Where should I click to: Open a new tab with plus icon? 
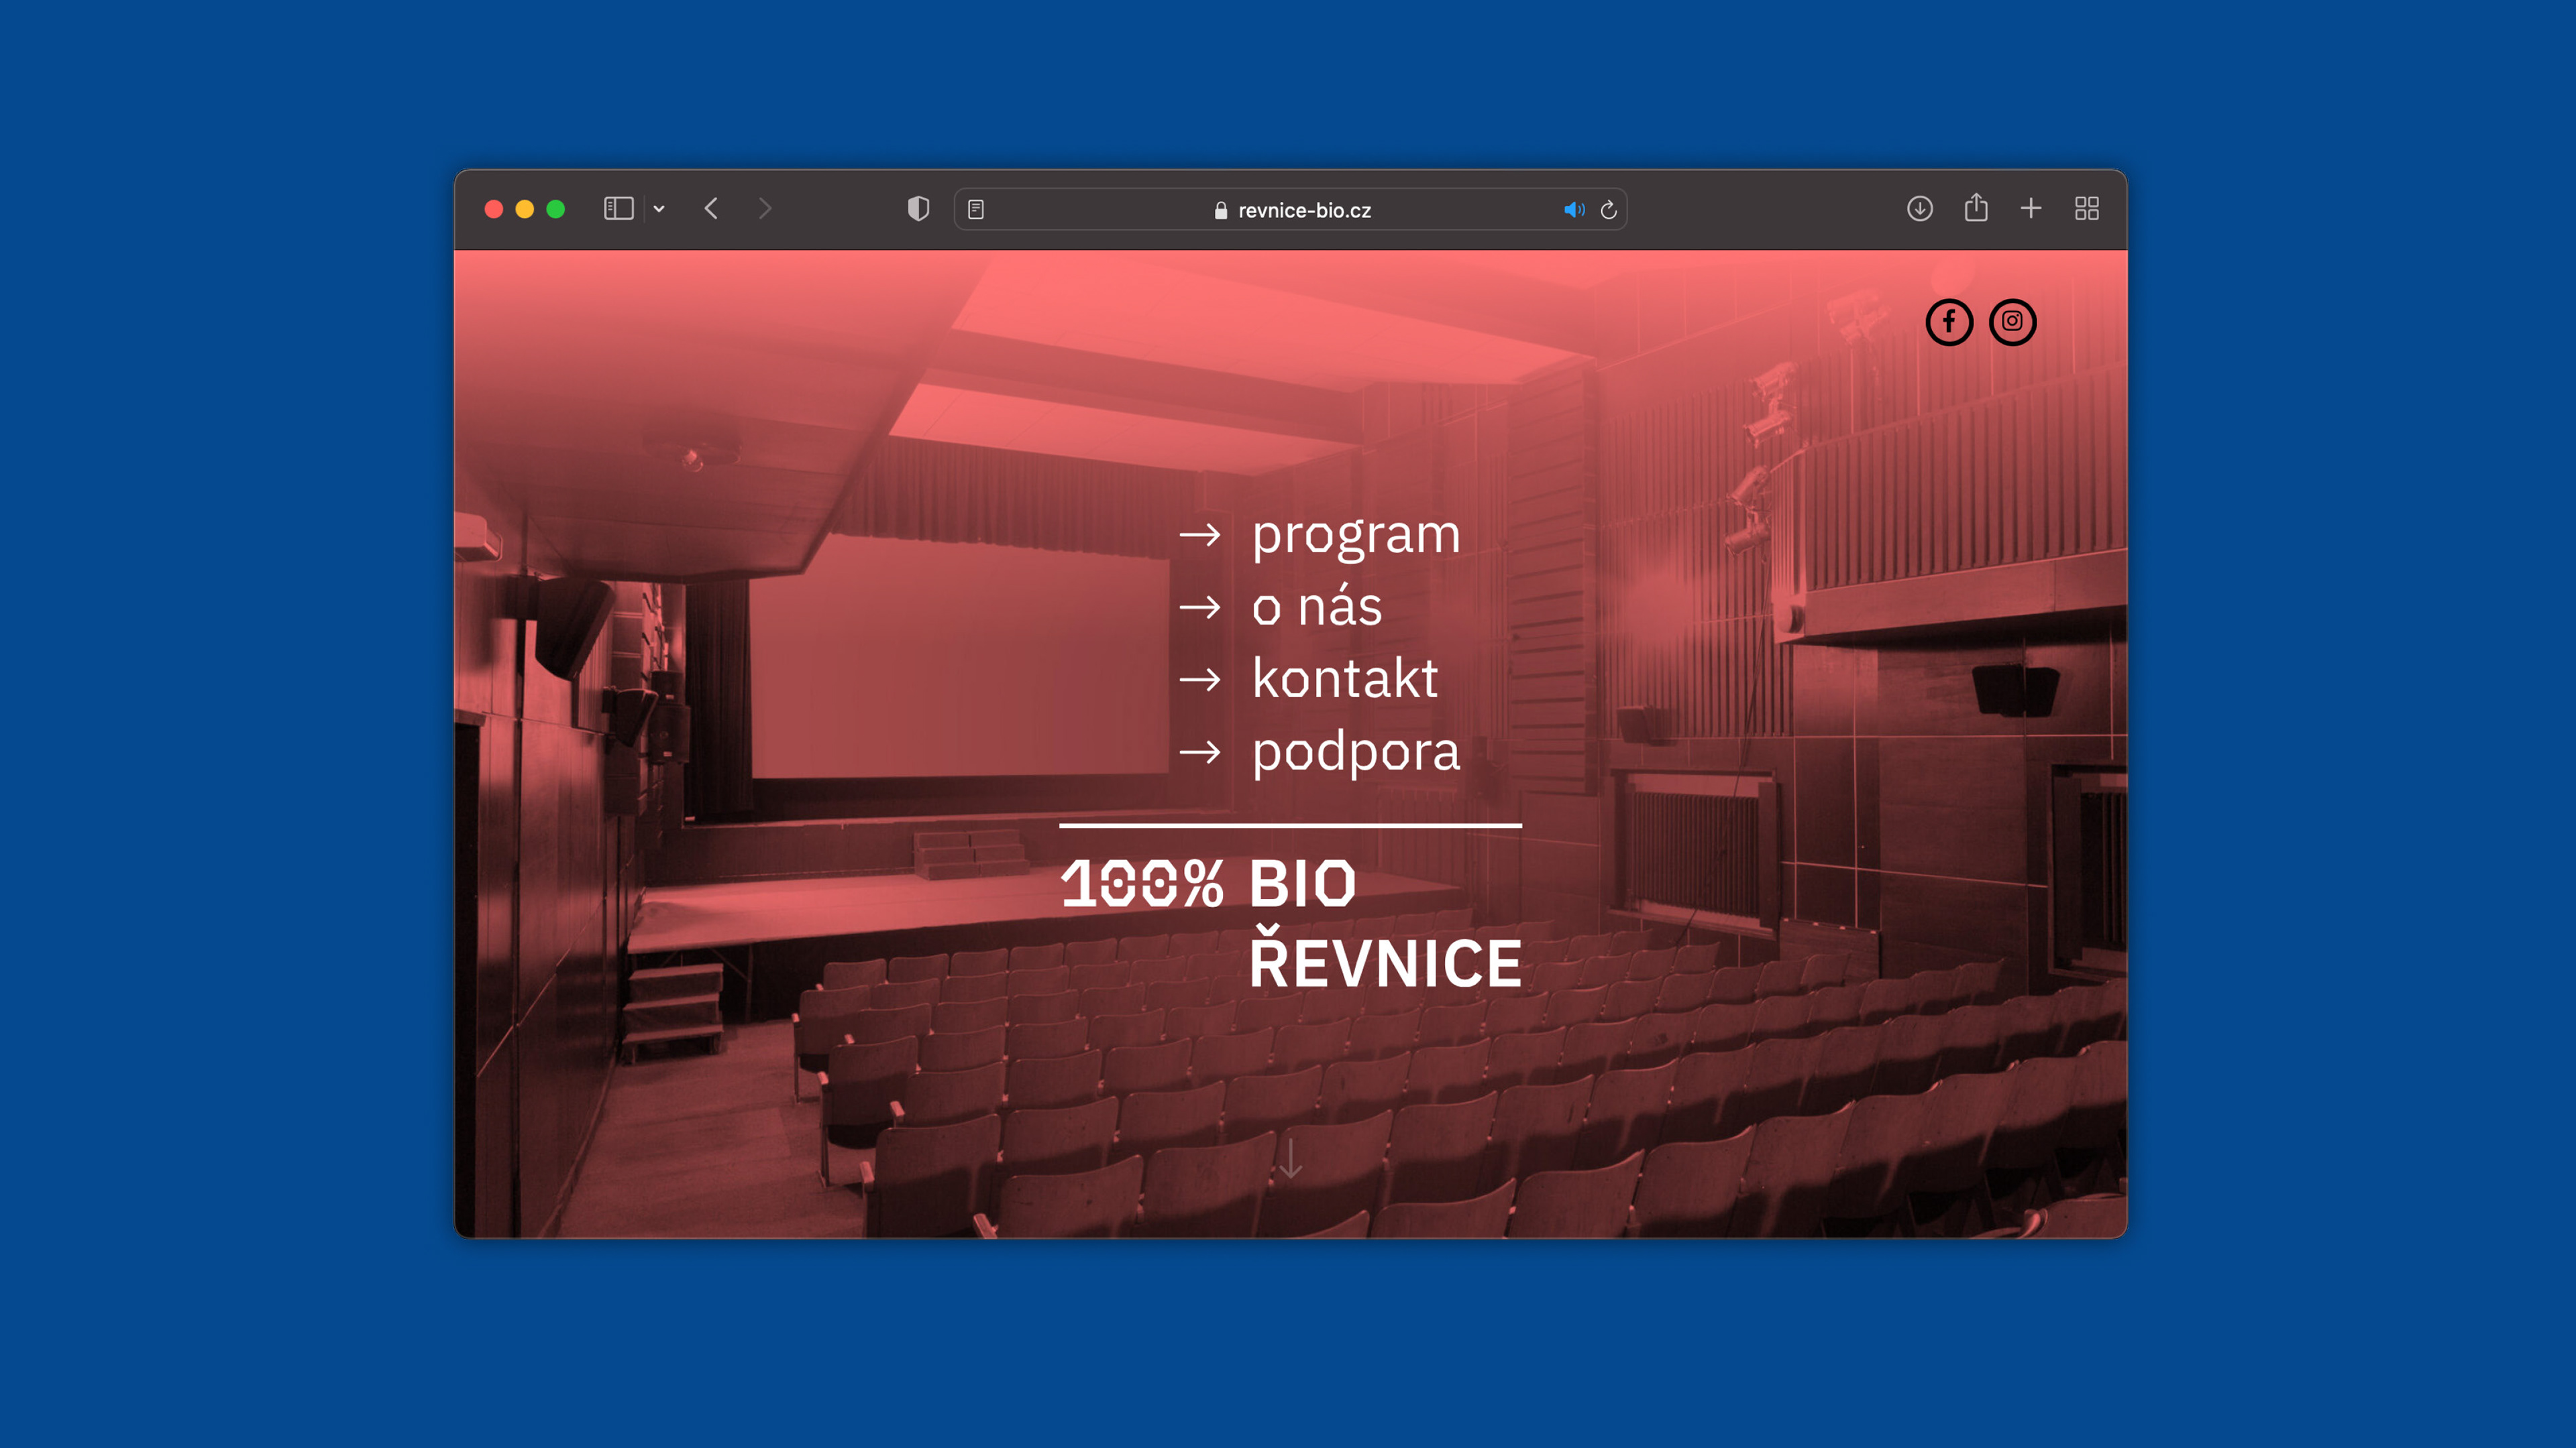point(2030,209)
